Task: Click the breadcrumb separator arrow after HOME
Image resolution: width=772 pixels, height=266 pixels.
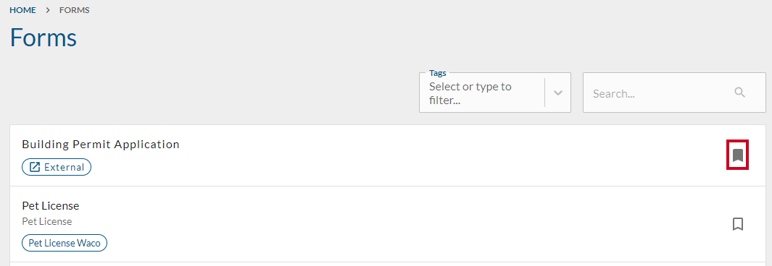Action: (48, 10)
